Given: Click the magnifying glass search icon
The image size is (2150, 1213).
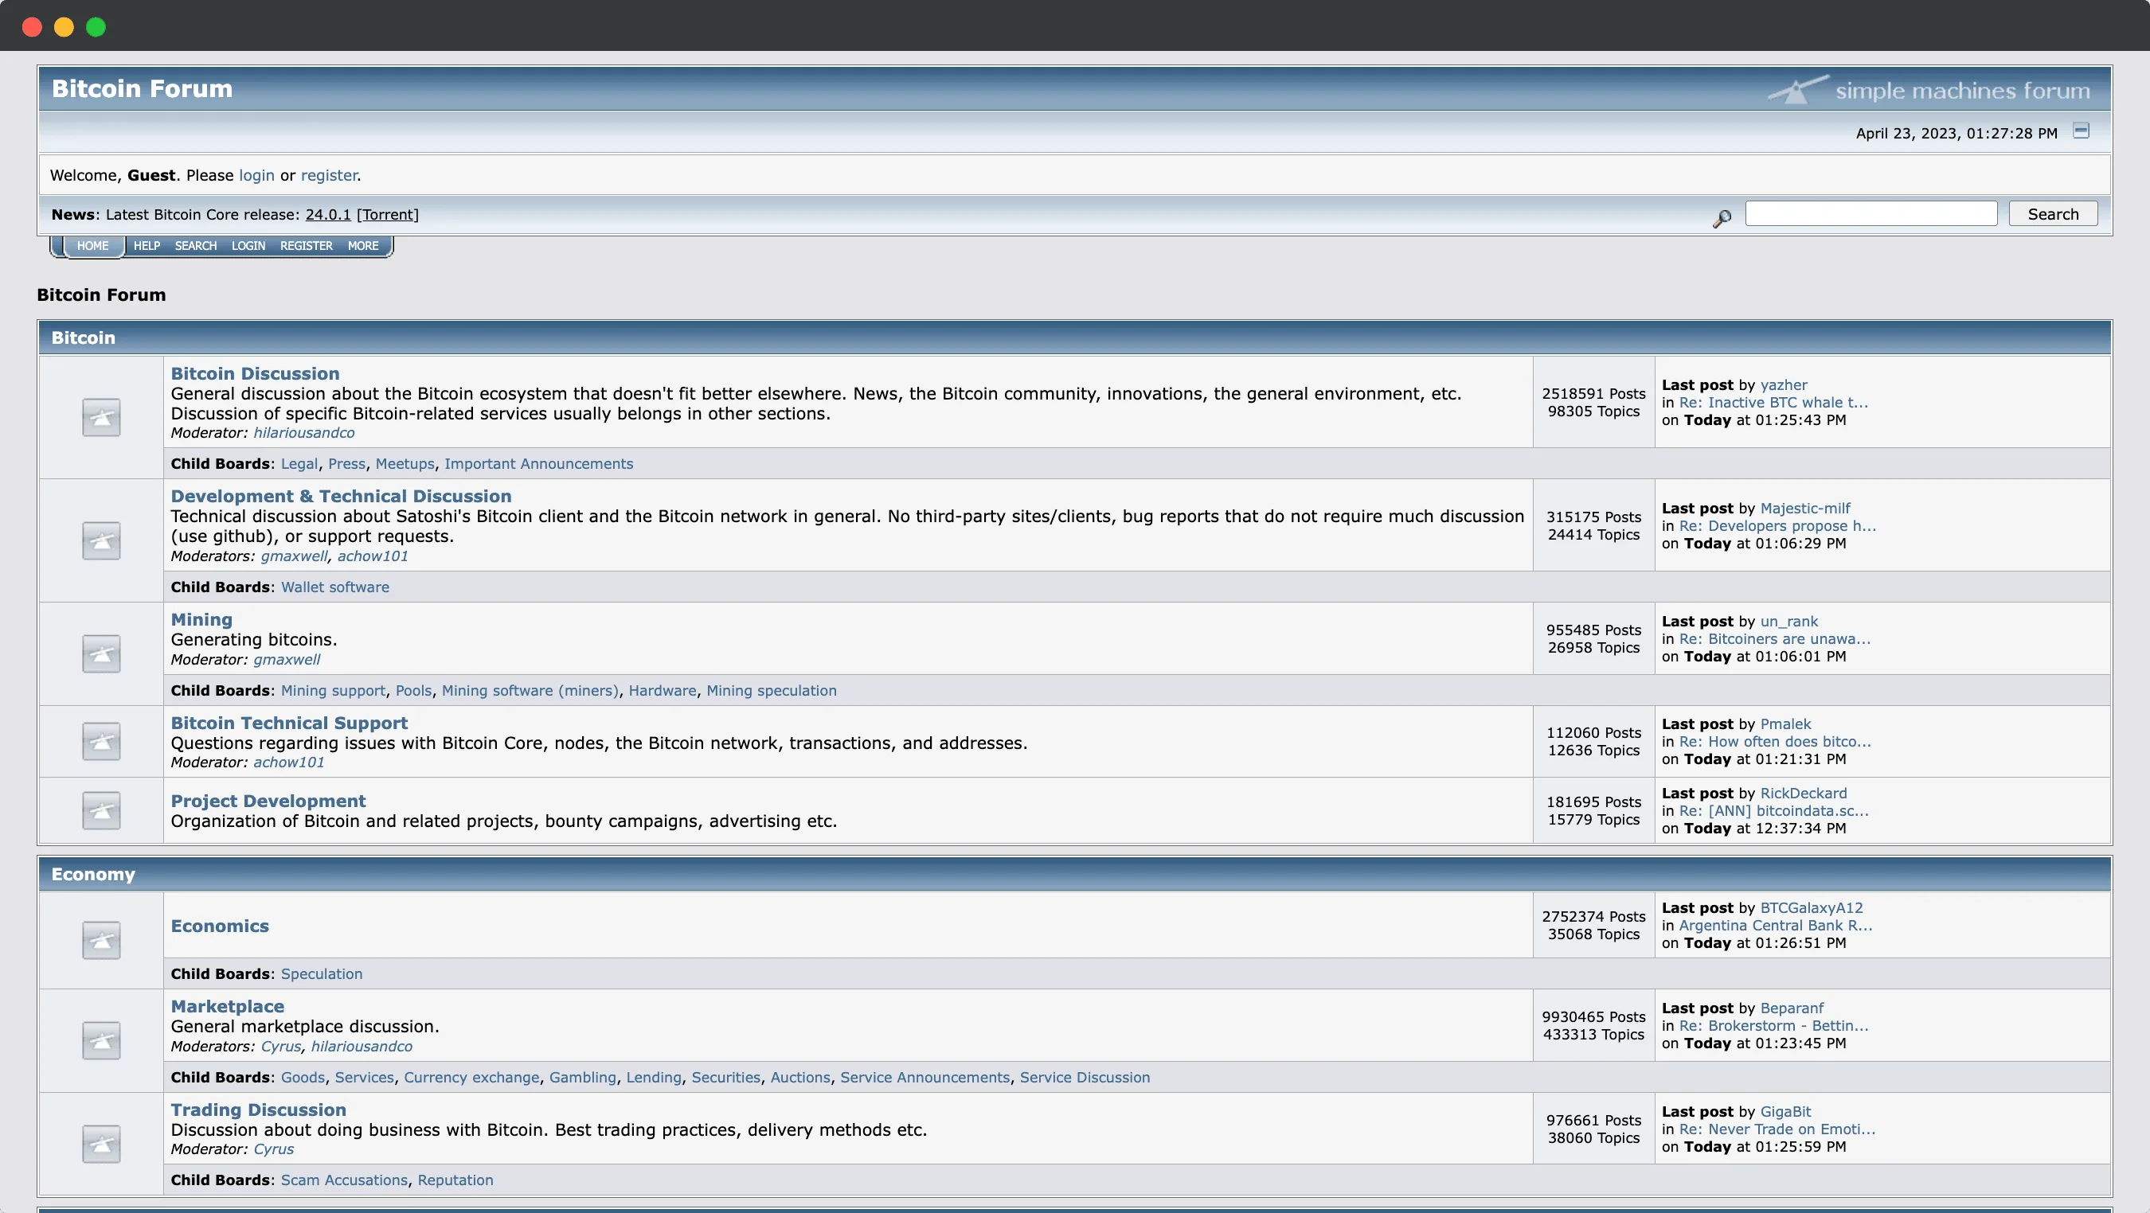Looking at the screenshot, I should (x=1721, y=218).
